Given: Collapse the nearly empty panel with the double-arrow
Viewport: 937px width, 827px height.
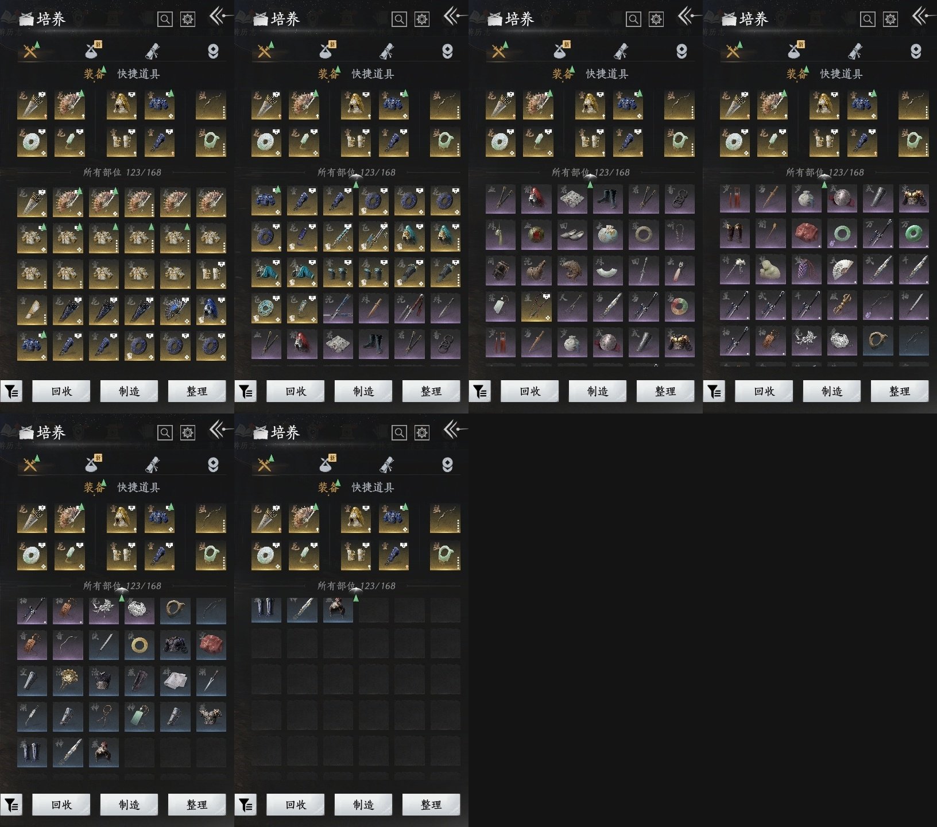Looking at the screenshot, I should (x=454, y=429).
